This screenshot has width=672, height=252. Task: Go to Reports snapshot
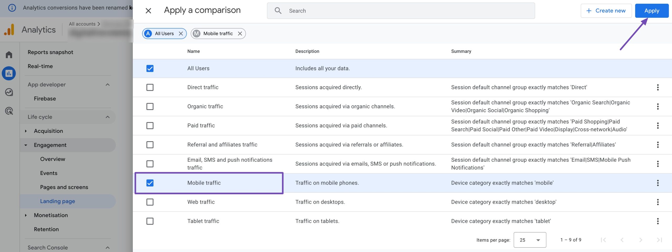[x=50, y=52]
